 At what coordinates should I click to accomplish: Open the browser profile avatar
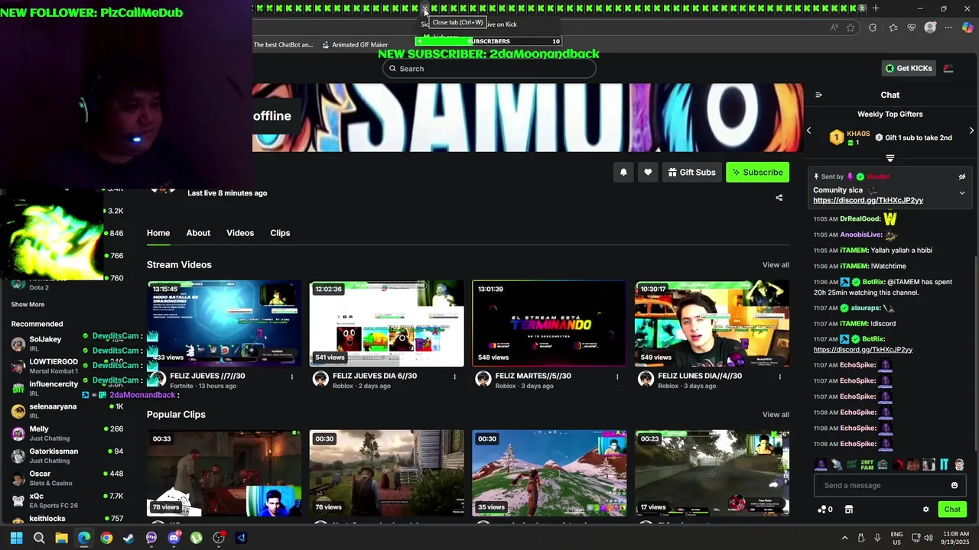[930, 27]
